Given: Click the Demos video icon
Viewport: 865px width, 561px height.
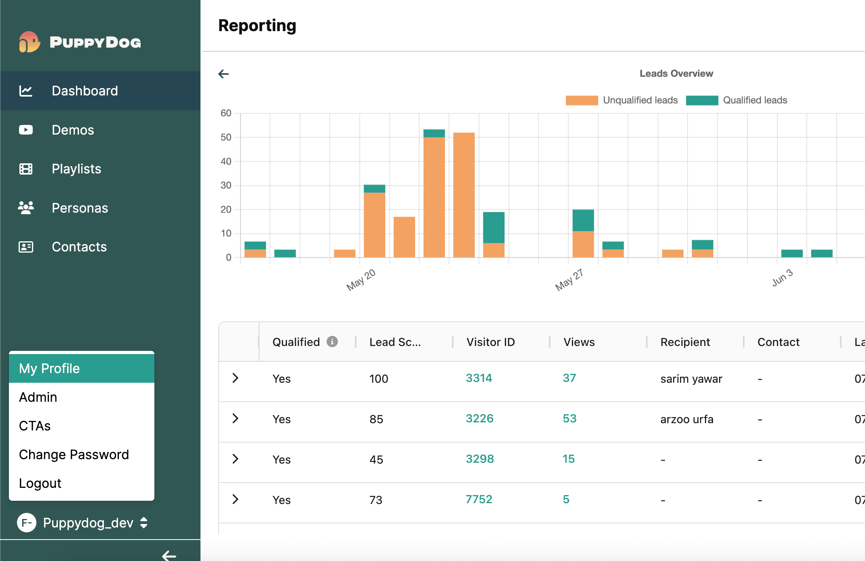Looking at the screenshot, I should [x=26, y=130].
